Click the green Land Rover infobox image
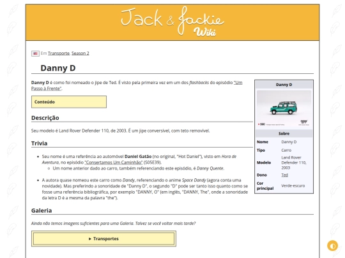Image resolution: width=345 pixels, height=258 pixels. tap(284, 108)
